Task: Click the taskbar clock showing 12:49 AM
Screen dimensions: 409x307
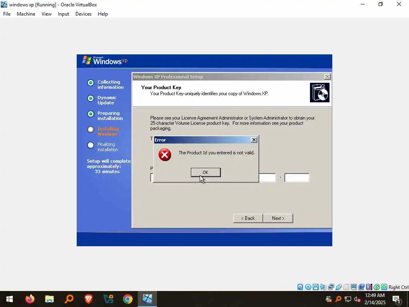Action: 375,299
